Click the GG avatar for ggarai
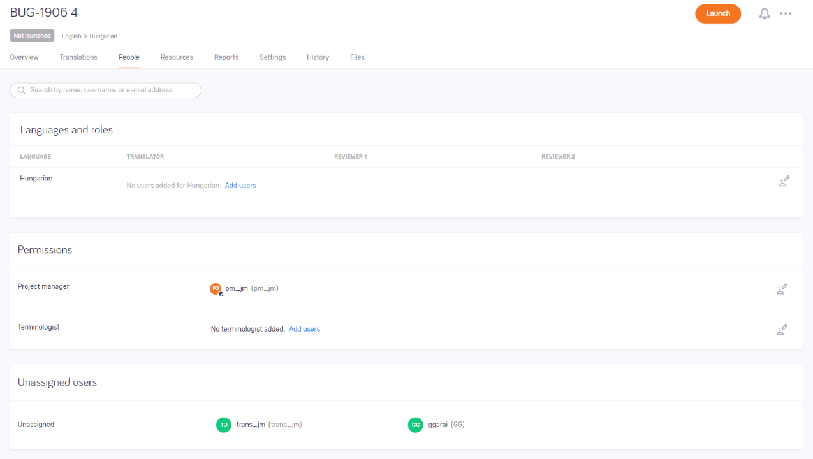This screenshot has height=459, width=813. tap(415, 425)
